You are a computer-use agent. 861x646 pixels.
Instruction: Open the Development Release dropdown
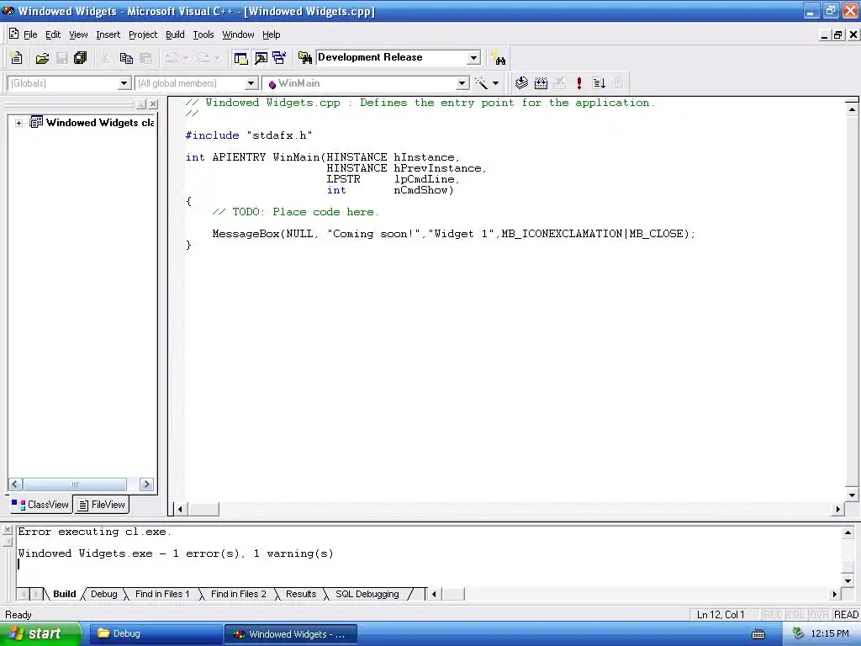tap(474, 58)
